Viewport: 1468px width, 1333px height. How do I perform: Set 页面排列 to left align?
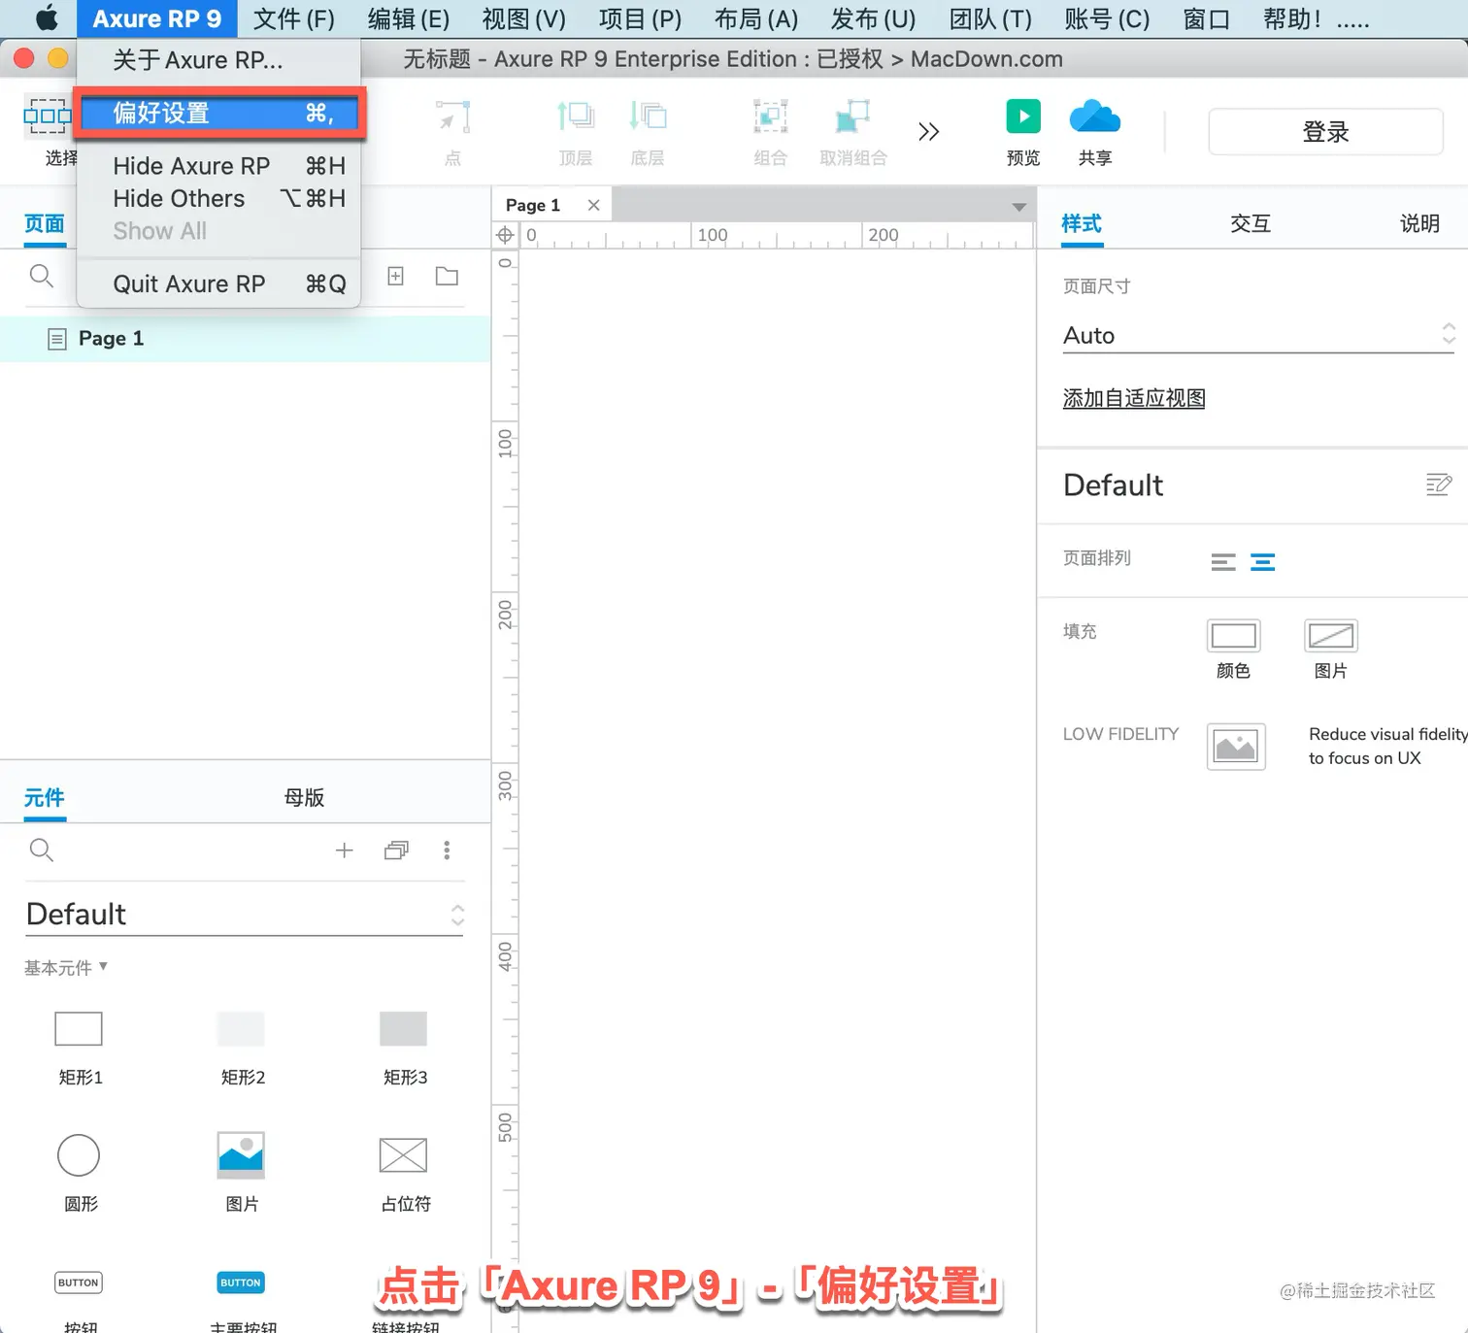click(1223, 562)
